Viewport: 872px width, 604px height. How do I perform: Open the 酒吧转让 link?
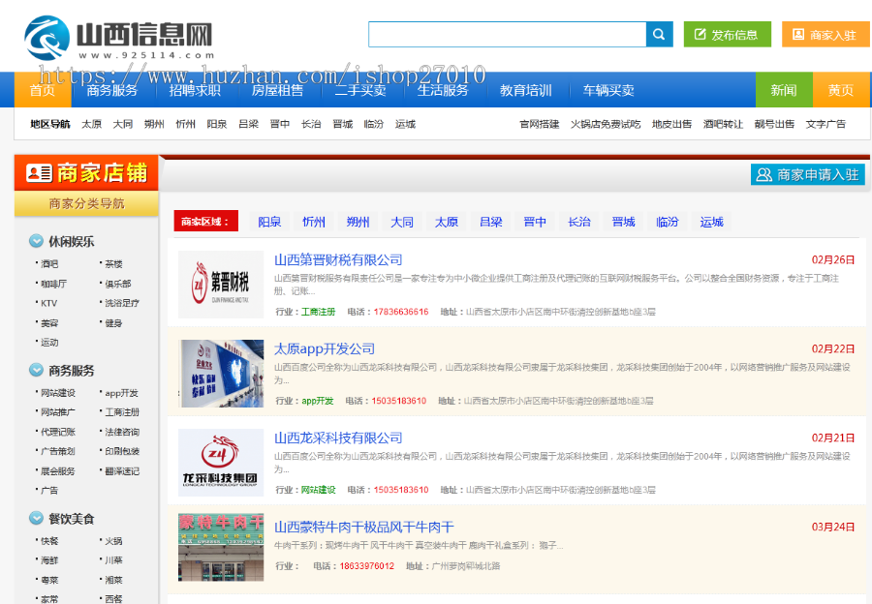pos(723,124)
